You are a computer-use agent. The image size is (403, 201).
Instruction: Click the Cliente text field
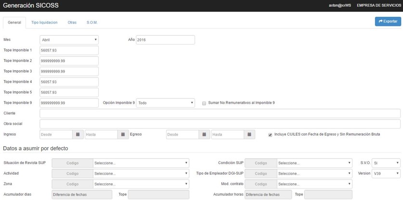(220, 113)
